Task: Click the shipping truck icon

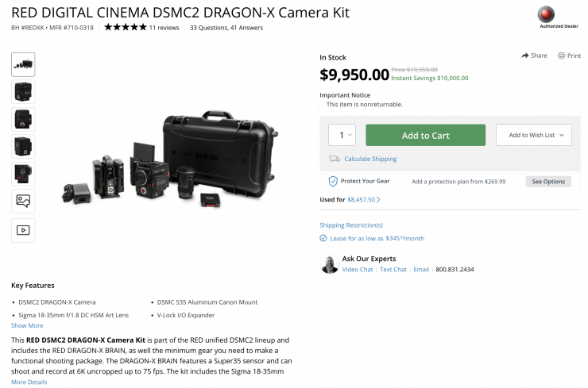Action: point(334,159)
